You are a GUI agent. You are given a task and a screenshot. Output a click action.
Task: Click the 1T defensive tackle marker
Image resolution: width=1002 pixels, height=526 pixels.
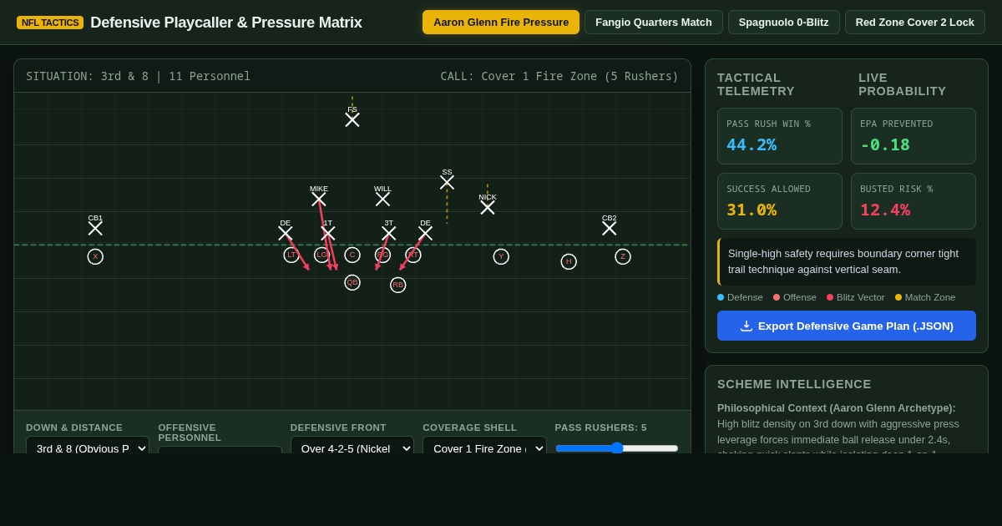328,233
